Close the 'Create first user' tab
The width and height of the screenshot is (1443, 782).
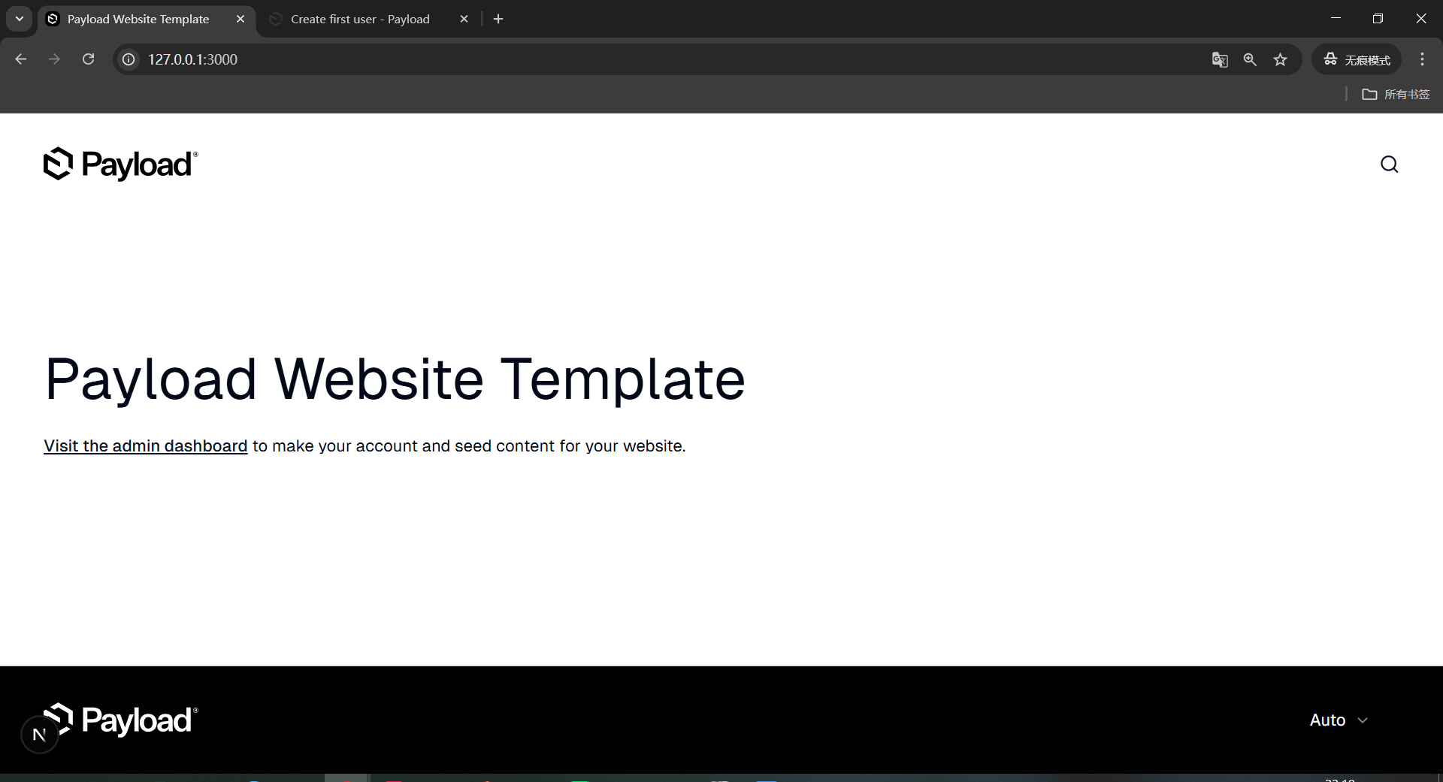464,19
